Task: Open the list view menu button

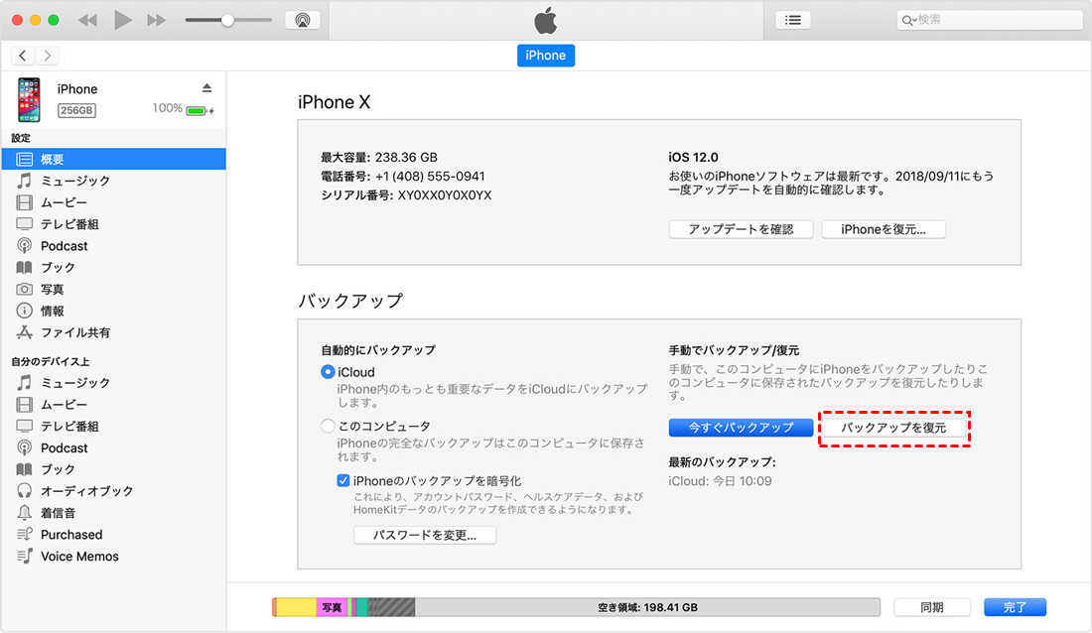Action: coord(792,20)
